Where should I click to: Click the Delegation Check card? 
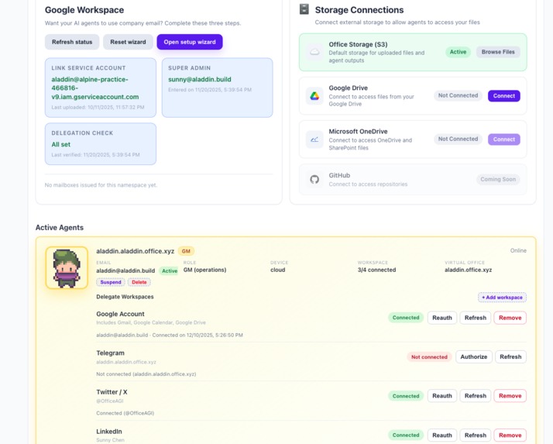click(101, 143)
